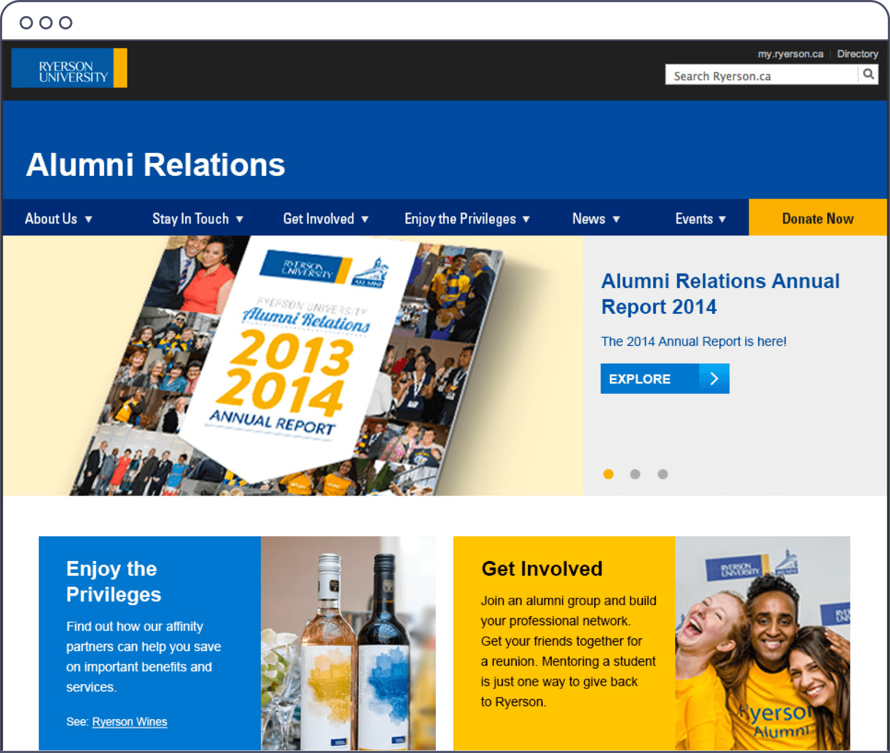
Task: Click the wine bottles photo
Action: coord(348,643)
